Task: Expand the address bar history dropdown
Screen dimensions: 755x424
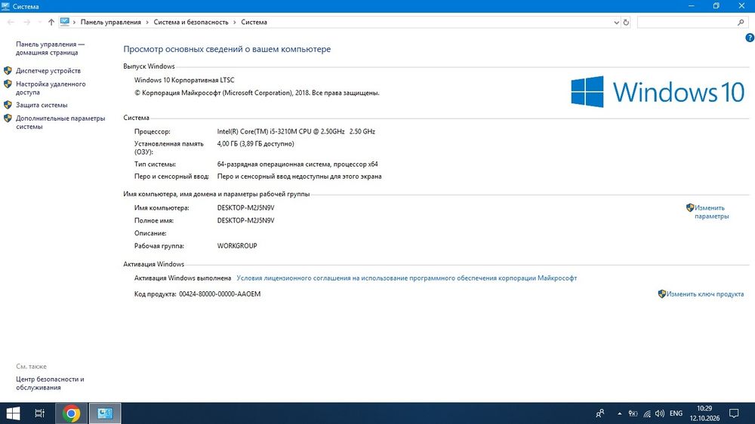Action: [x=616, y=22]
